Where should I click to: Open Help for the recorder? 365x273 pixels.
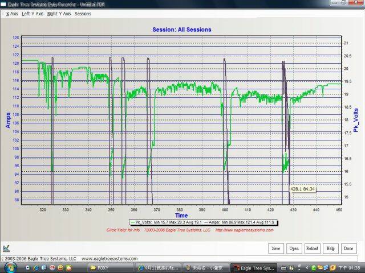(330, 249)
